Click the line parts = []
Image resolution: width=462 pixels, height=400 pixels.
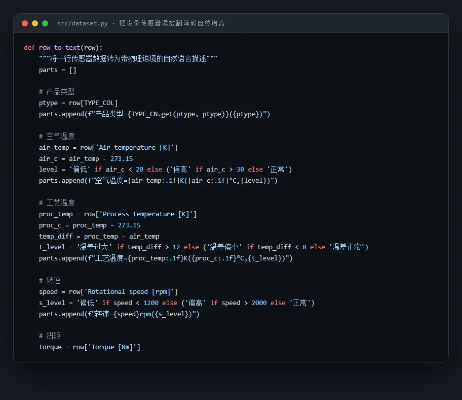[57, 70]
